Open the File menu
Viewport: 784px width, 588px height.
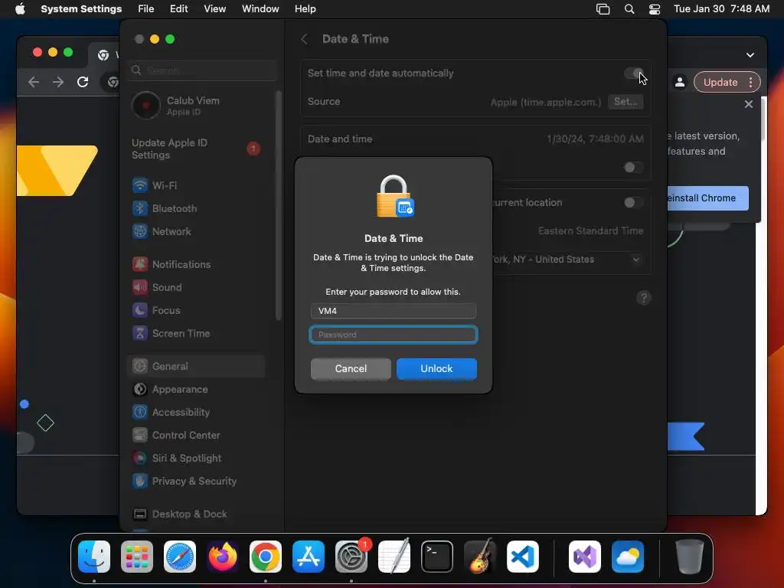[x=146, y=9]
